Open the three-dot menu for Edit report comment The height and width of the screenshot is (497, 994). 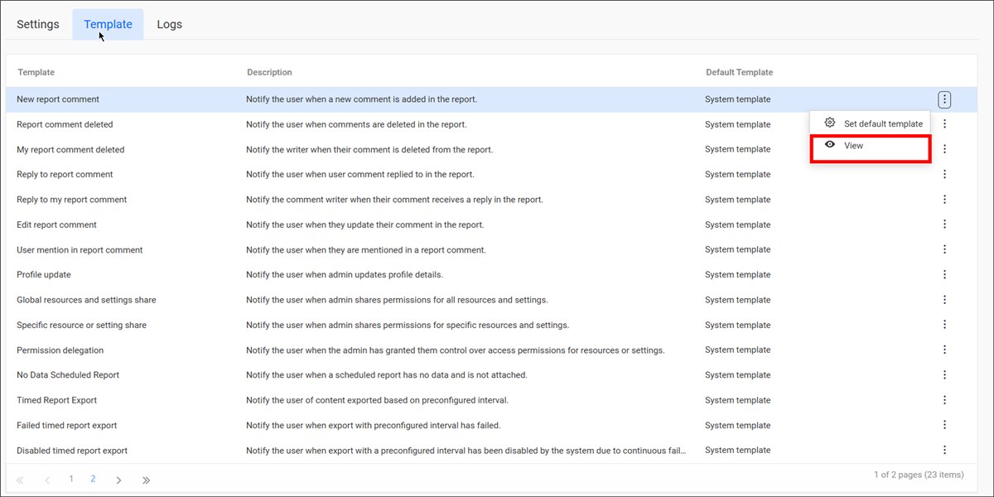pyautogui.click(x=944, y=224)
